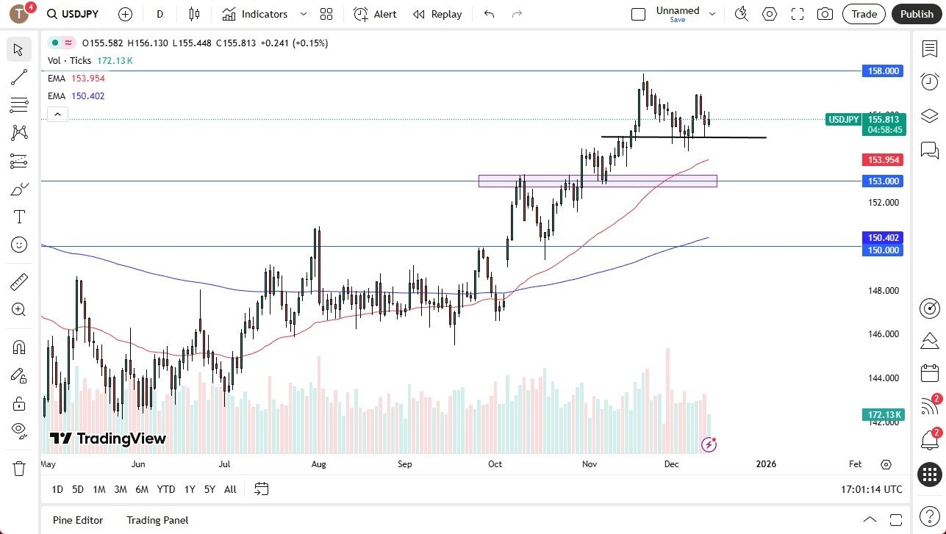This screenshot has width=946, height=534.
Task: Take a chart snapshot with the camera icon
Action: tap(825, 14)
